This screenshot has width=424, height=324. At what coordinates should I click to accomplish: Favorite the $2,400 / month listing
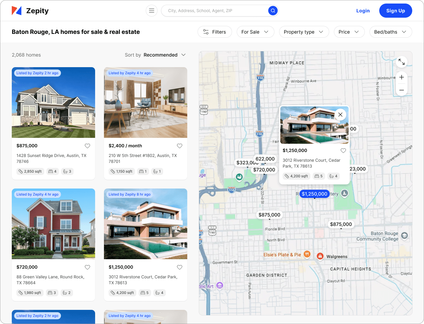coord(180,146)
